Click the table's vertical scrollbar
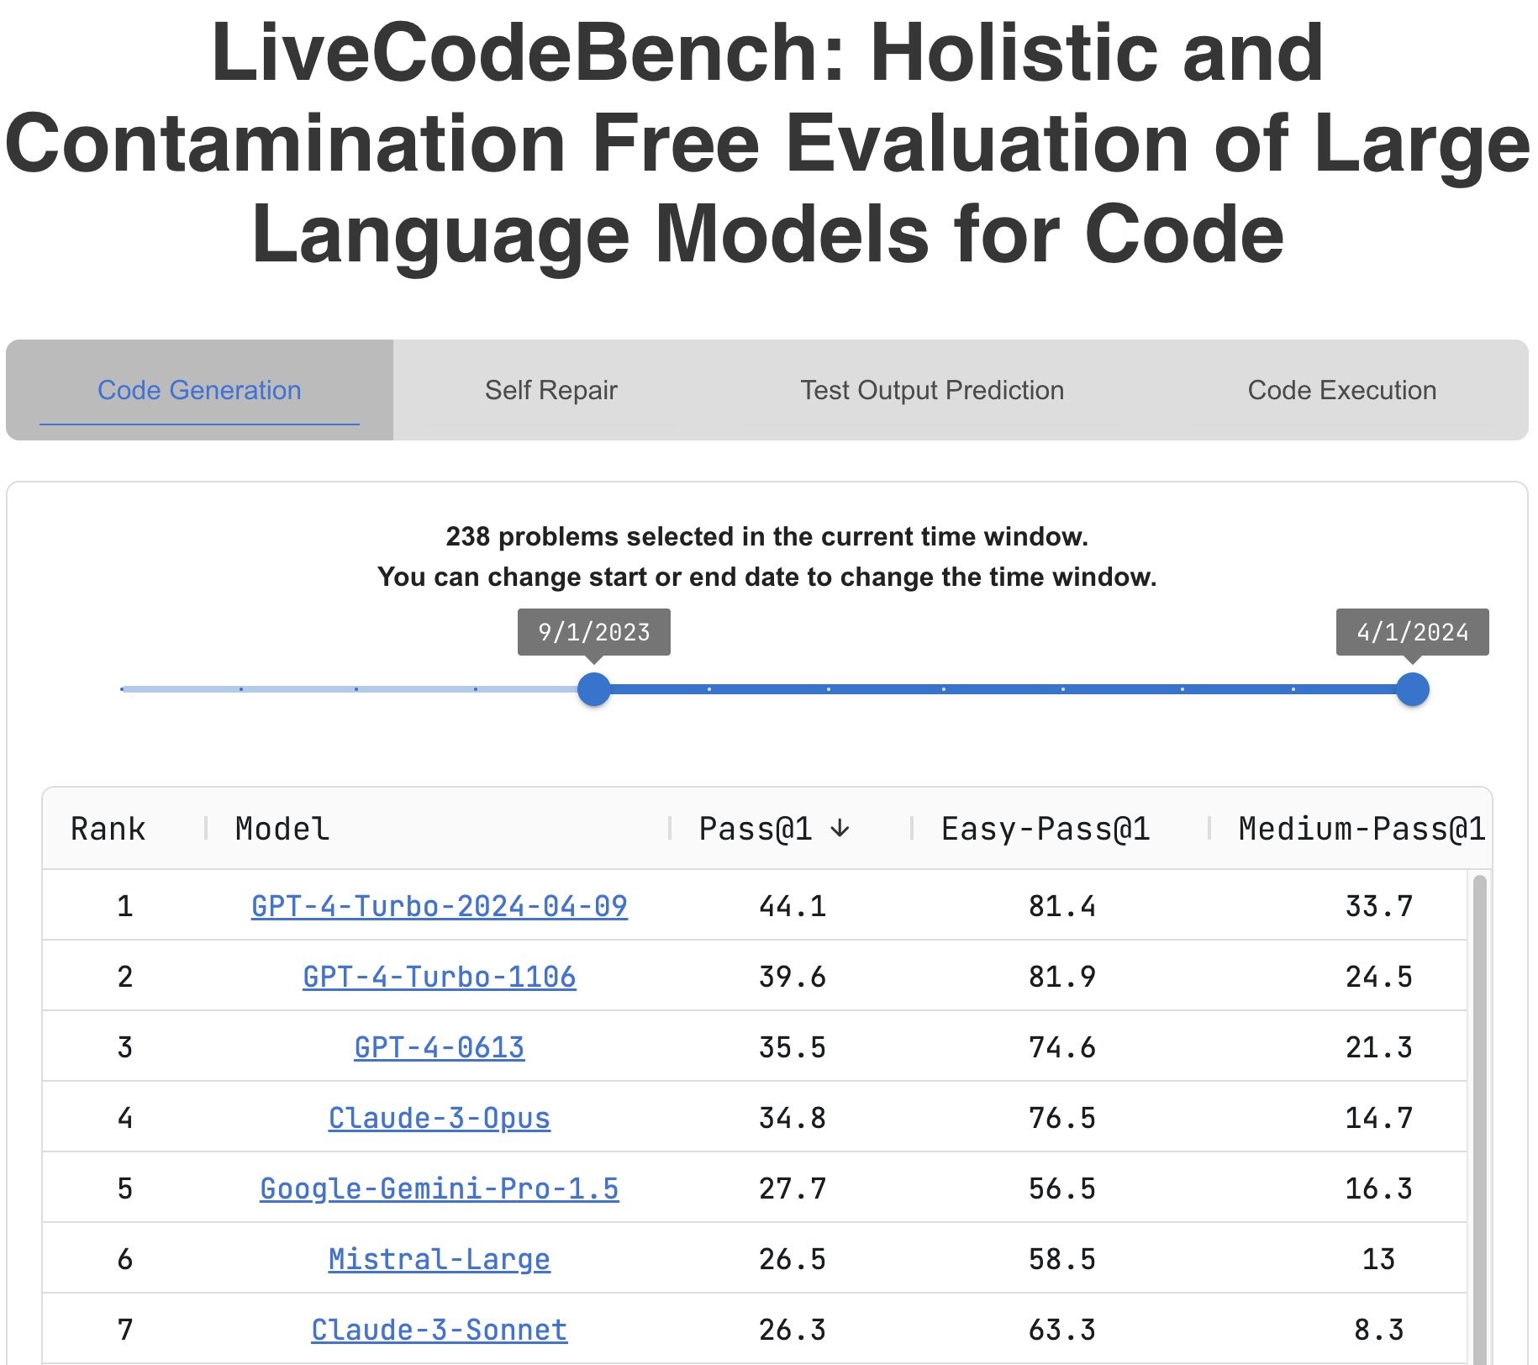The width and height of the screenshot is (1538, 1365). coord(1480,1118)
